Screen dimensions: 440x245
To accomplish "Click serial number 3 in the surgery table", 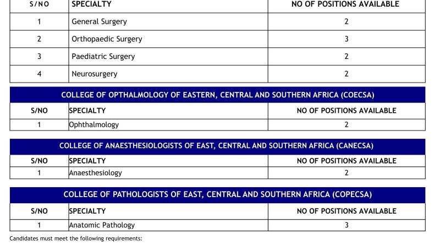I will (39, 57).
